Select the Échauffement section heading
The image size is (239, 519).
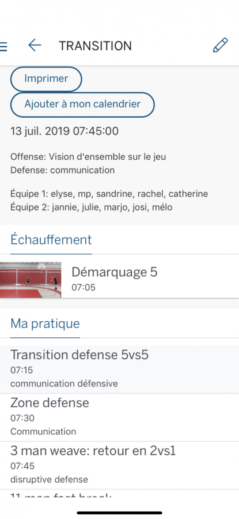click(x=51, y=240)
